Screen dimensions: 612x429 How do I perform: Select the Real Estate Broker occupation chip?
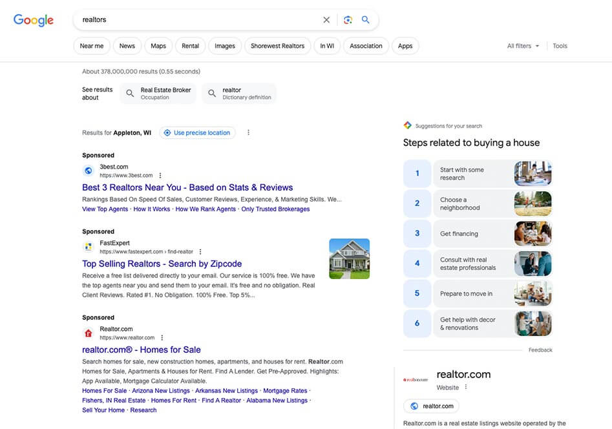(158, 94)
